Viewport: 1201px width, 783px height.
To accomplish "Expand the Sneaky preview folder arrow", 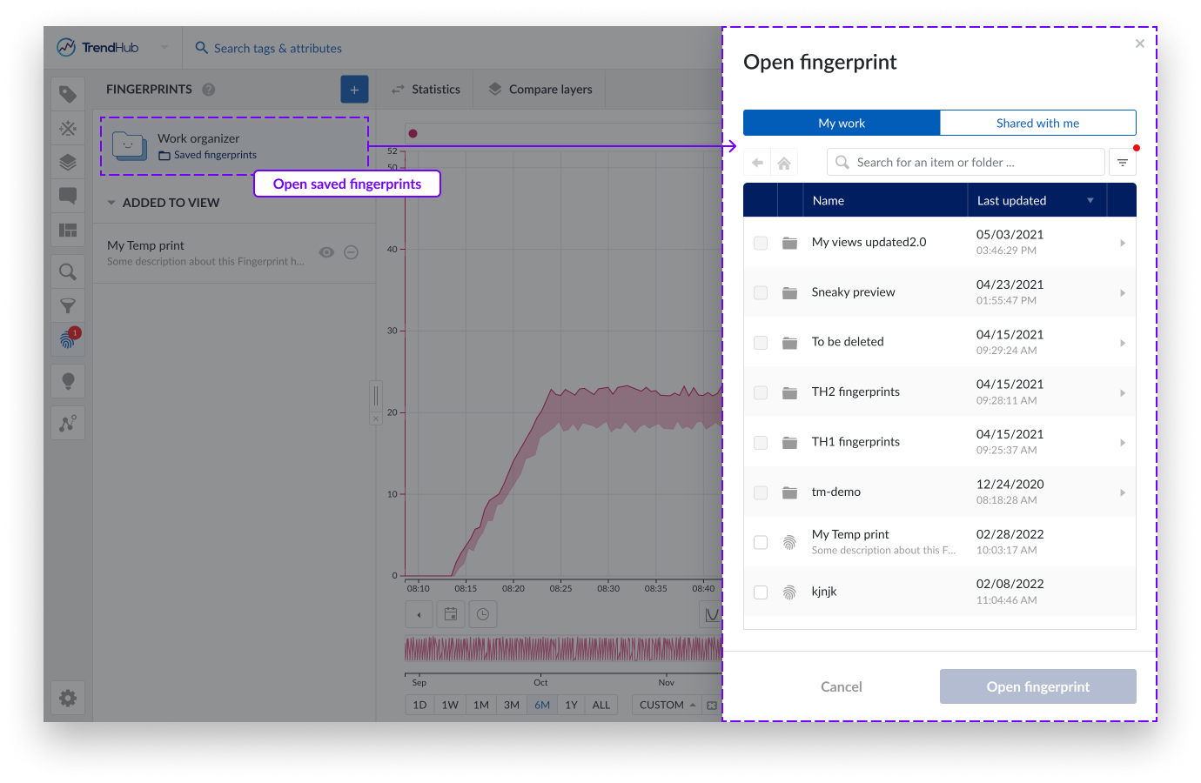I will (1122, 293).
